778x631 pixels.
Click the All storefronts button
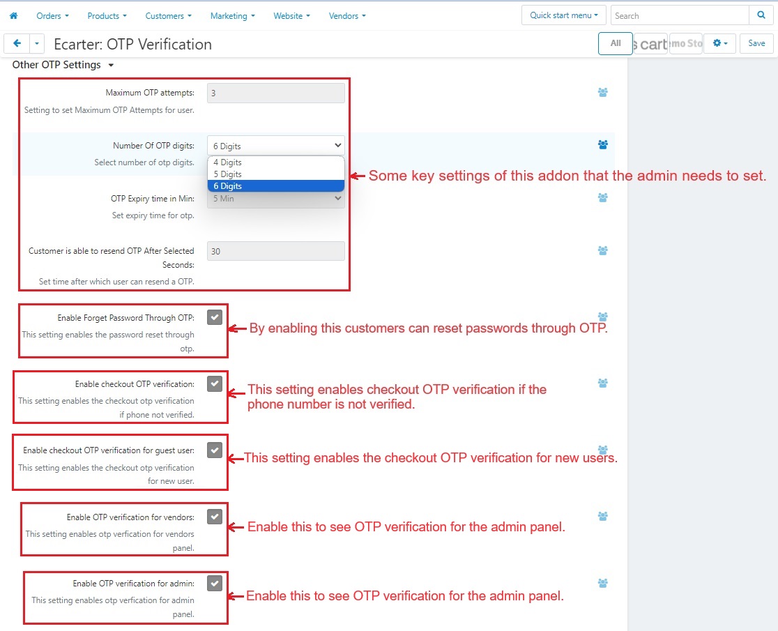616,43
